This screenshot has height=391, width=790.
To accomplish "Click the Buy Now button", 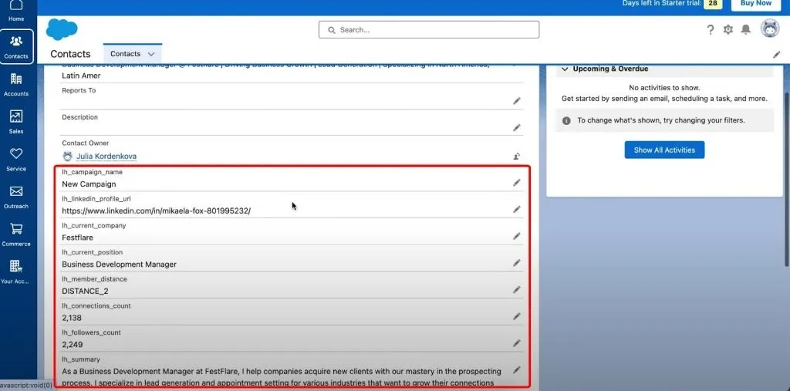I will pos(756,4).
